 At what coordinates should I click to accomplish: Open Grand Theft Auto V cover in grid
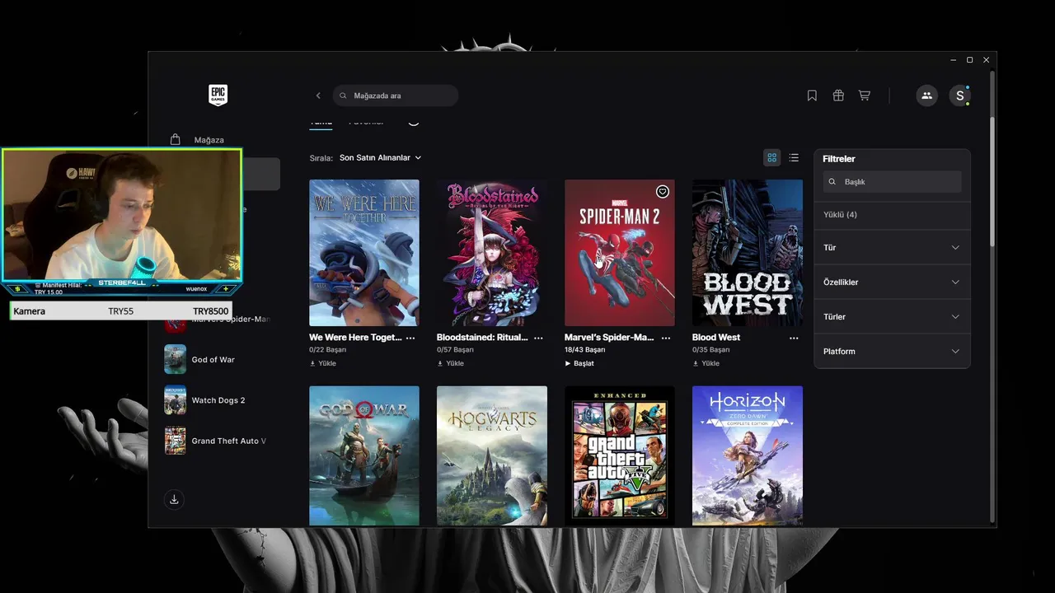(x=620, y=455)
